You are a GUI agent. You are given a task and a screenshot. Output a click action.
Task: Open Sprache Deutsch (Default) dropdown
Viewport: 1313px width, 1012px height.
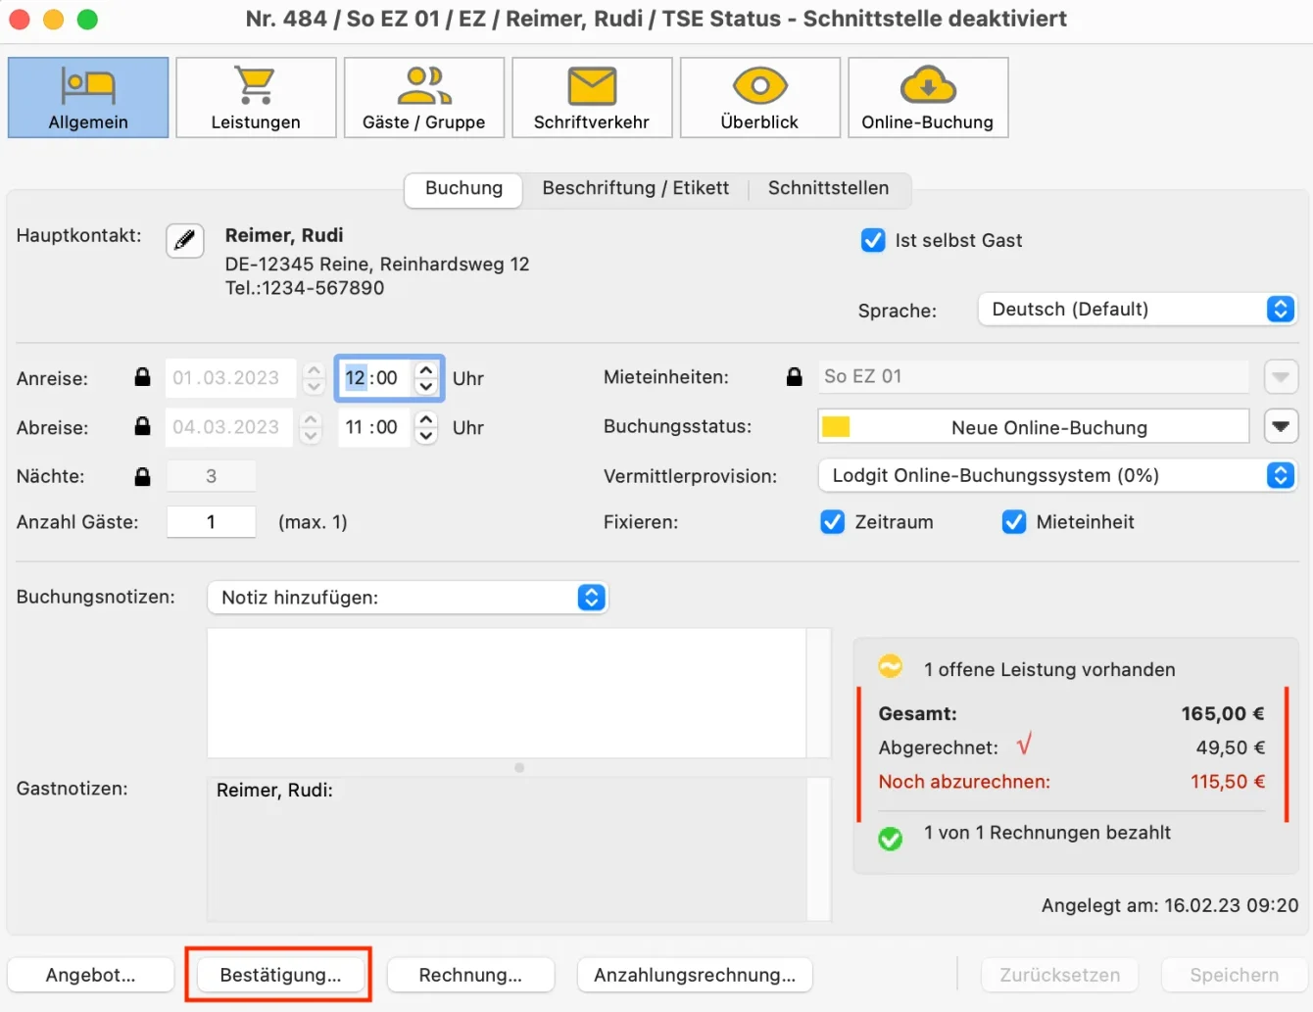[1137, 310]
